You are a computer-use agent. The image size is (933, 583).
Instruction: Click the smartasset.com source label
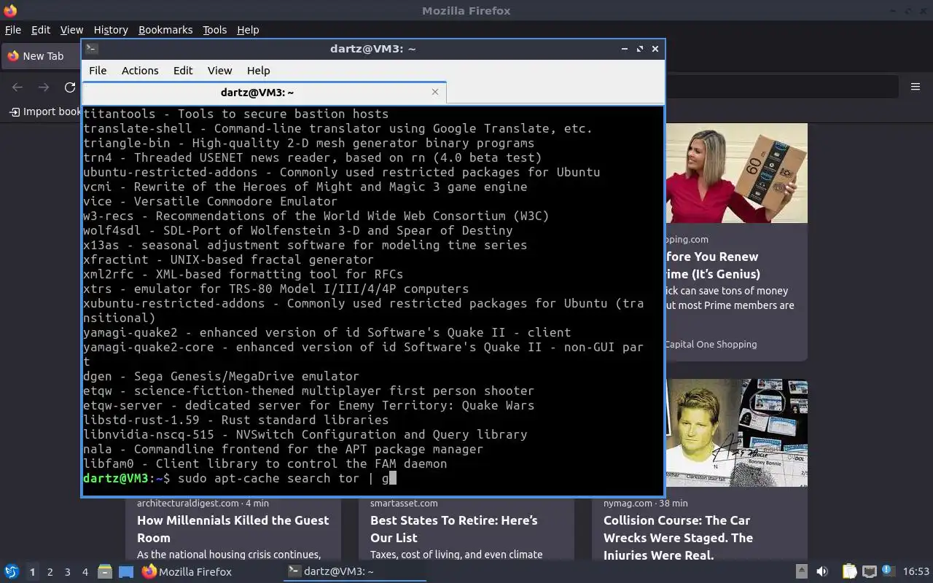tap(404, 503)
